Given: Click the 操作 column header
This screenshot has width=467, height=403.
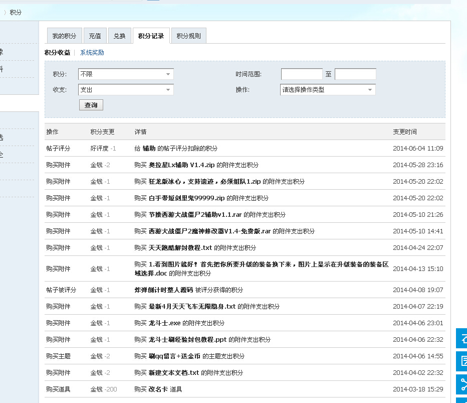Looking at the screenshot, I should (53, 132).
